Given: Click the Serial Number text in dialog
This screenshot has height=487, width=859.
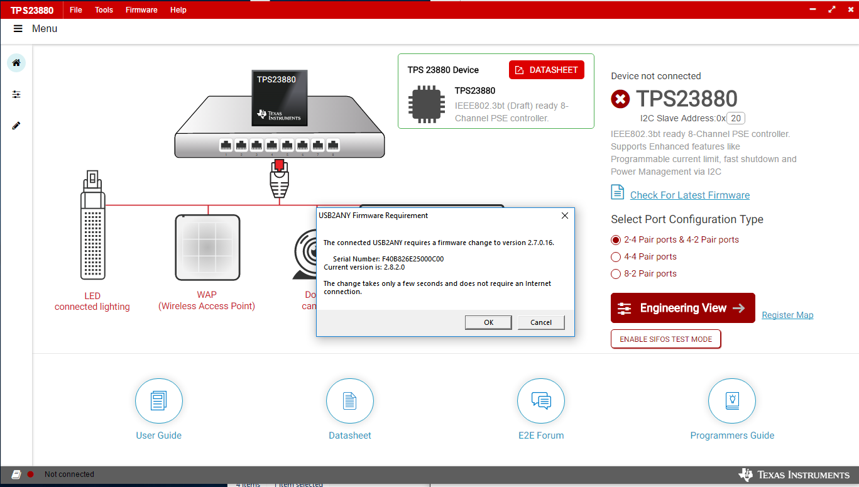Looking at the screenshot, I should coord(388,259).
